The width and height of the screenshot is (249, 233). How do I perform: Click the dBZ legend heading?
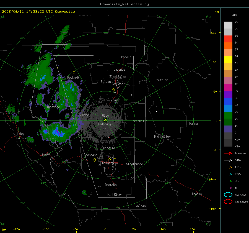coord(235,15)
